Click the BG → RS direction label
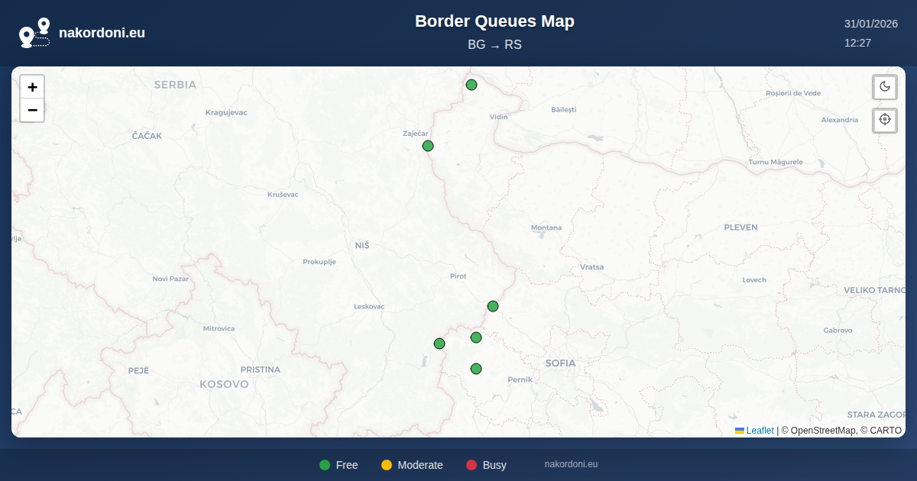 494,44
